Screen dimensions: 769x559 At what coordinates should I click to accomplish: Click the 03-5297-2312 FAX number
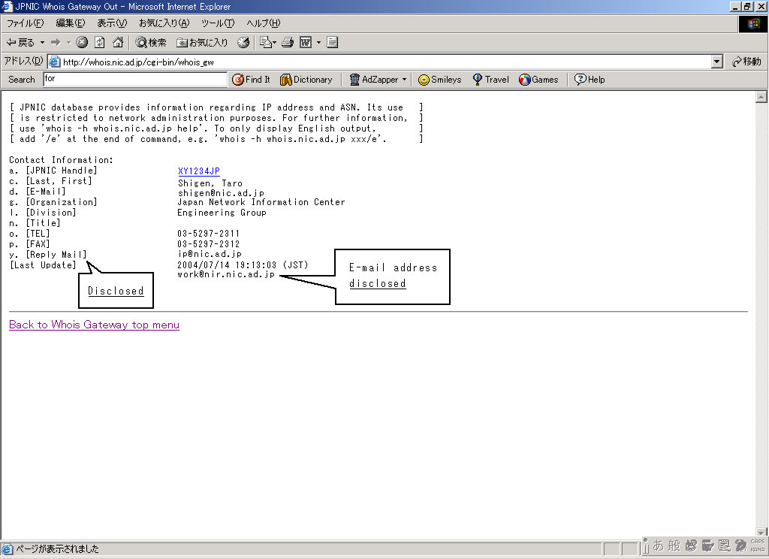209,244
